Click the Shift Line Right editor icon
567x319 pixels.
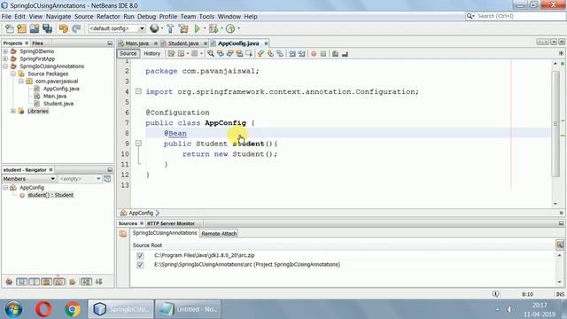(x=301, y=54)
